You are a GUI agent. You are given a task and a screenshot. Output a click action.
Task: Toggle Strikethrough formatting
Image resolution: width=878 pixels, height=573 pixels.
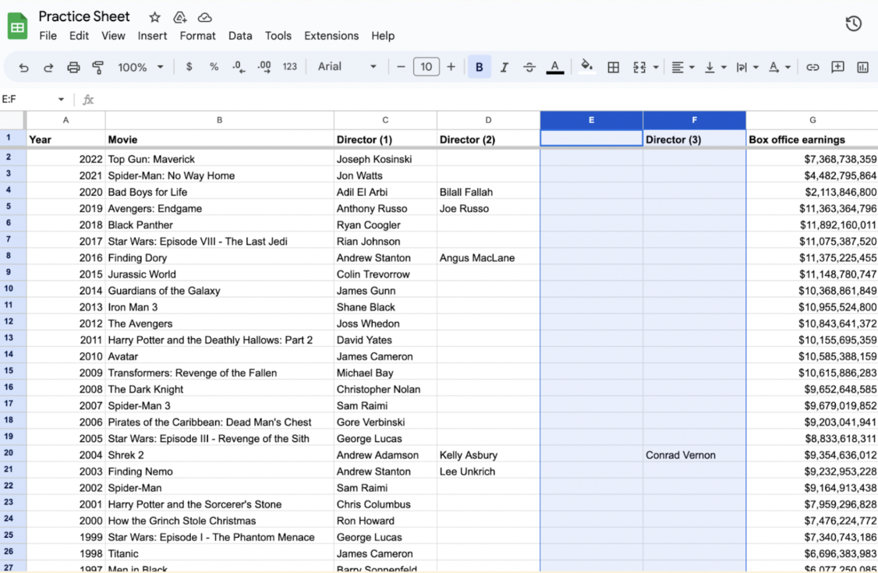(529, 67)
